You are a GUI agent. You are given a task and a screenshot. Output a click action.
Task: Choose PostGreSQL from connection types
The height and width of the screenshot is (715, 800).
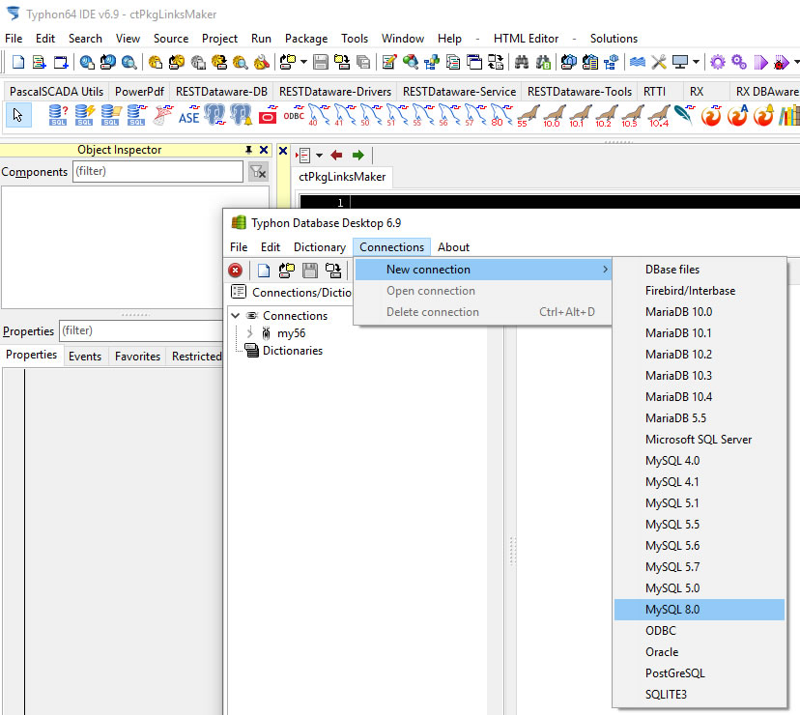(699, 673)
